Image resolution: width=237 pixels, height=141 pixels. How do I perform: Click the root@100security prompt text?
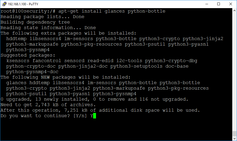click(x=28, y=11)
